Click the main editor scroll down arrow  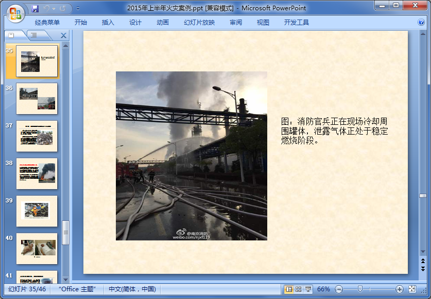point(423,252)
